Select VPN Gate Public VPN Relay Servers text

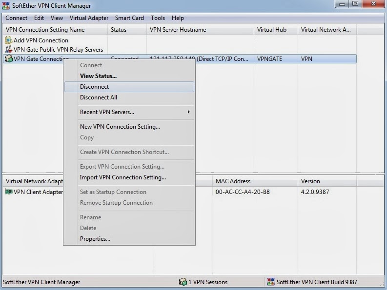58,50
